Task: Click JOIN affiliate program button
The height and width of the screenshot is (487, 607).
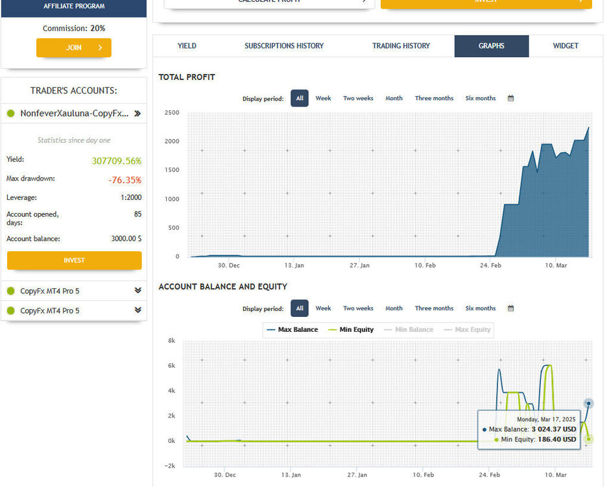Action: [74, 47]
